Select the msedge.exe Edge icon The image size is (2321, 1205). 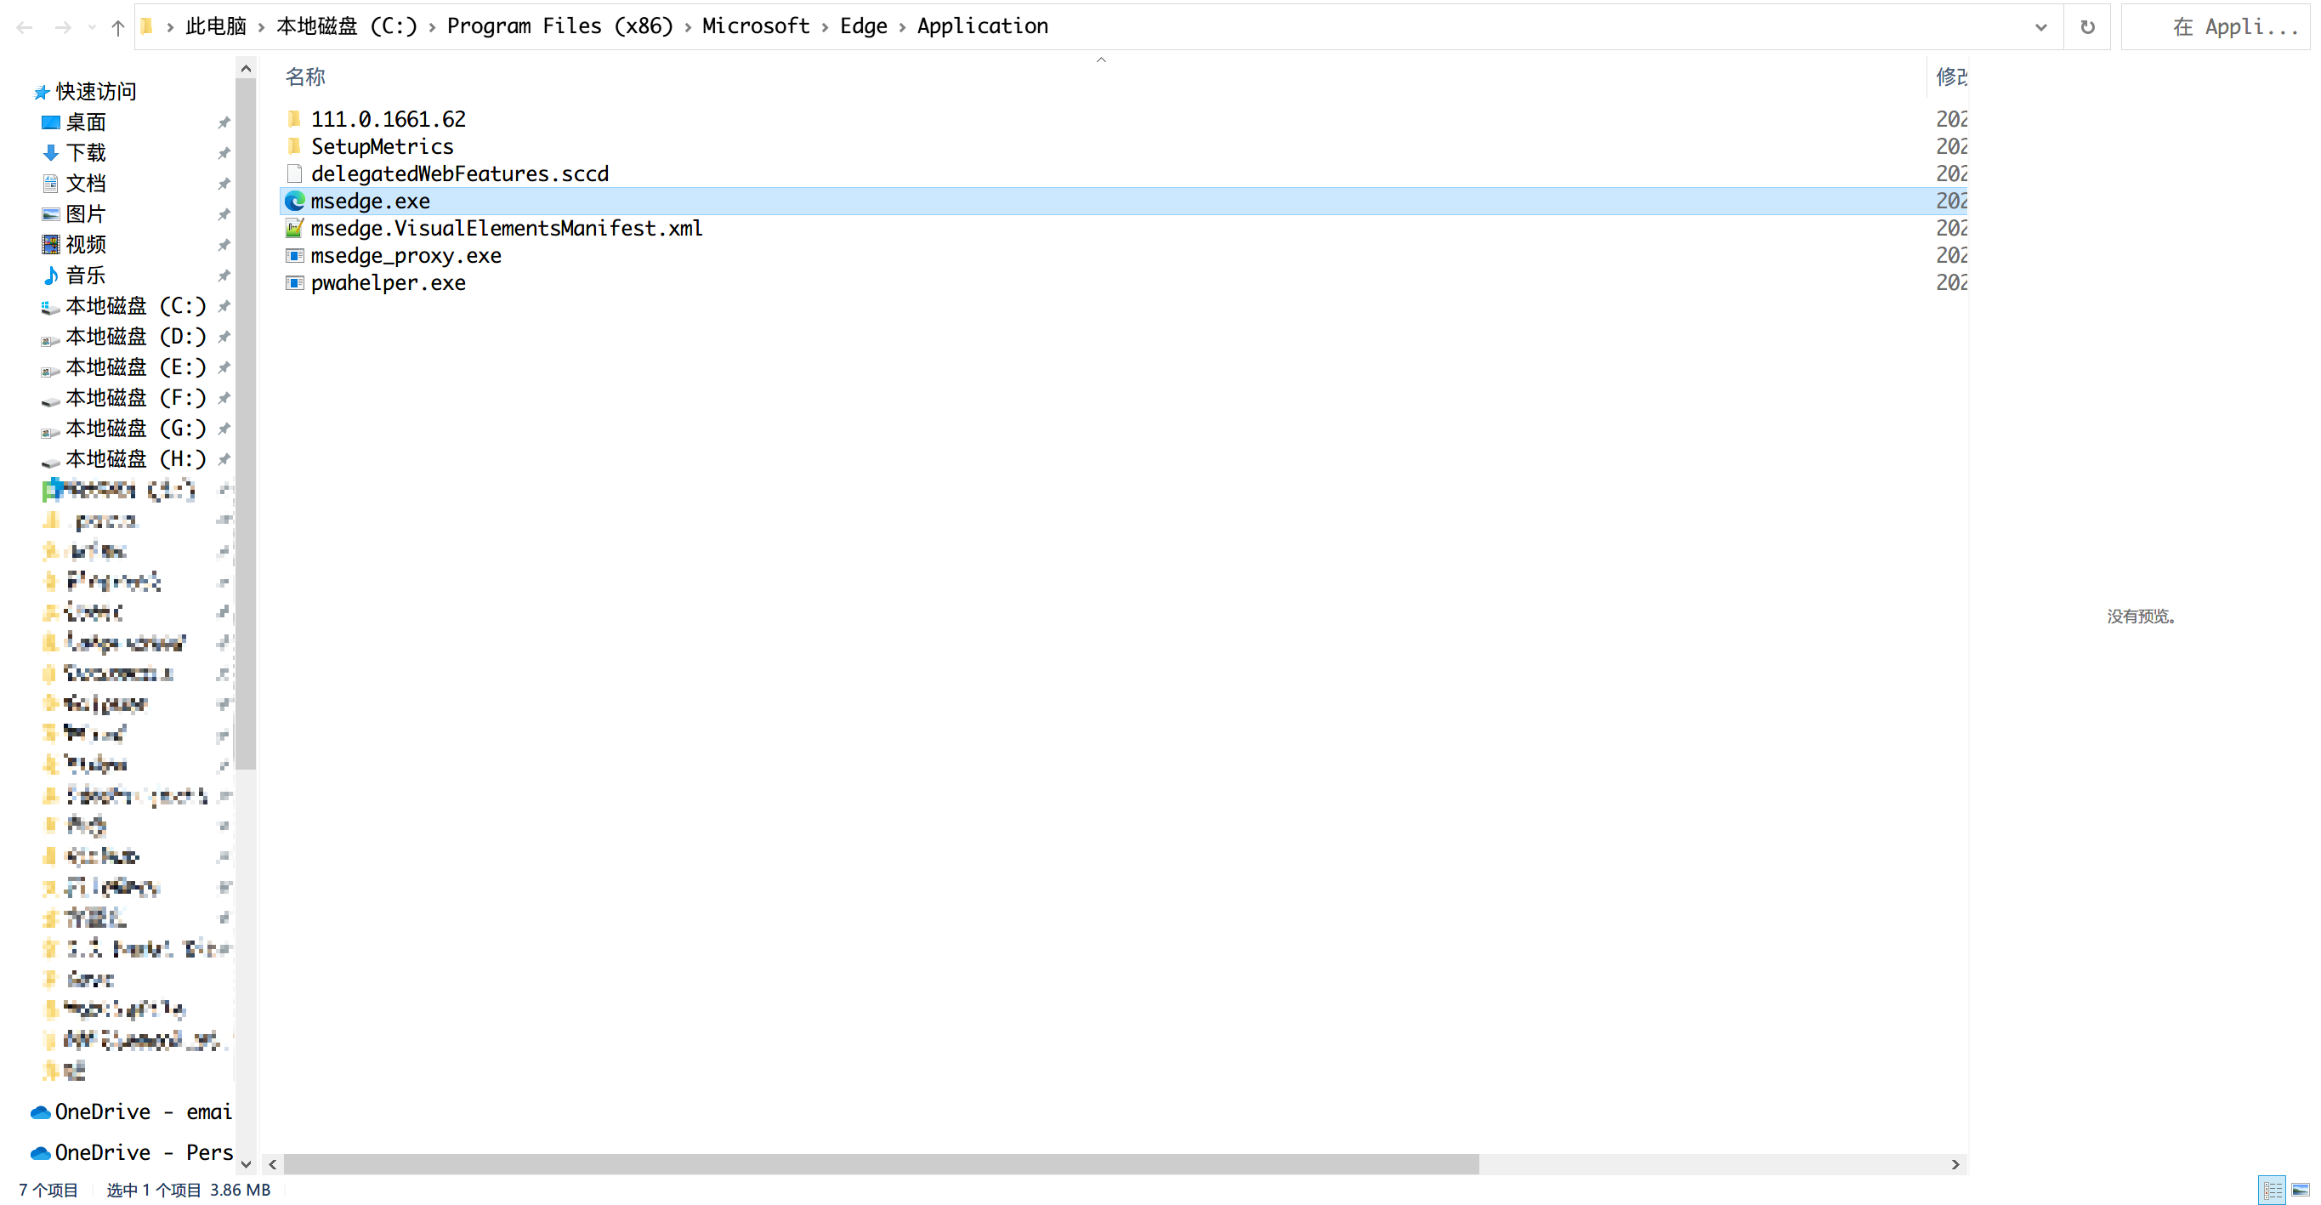tap(295, 201)
